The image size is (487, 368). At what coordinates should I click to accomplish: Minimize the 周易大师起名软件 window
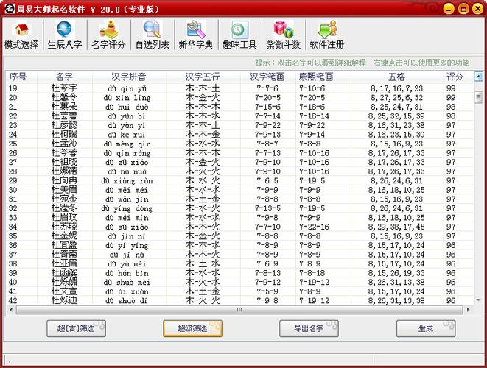coord(449,8)
